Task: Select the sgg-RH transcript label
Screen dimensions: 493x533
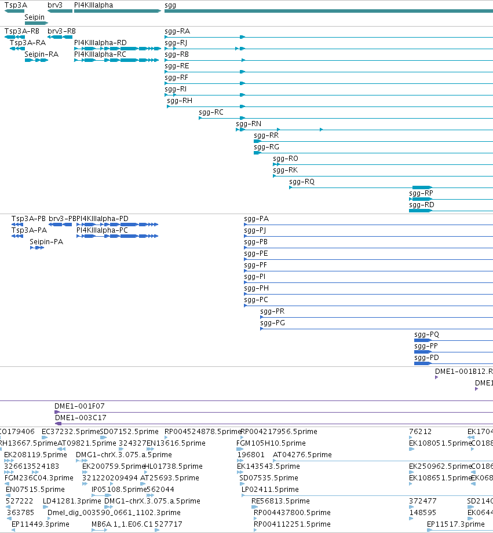Action: 180,100
